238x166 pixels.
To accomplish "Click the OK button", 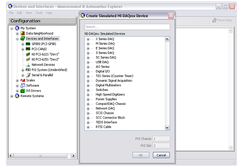I will click(141, 155).
